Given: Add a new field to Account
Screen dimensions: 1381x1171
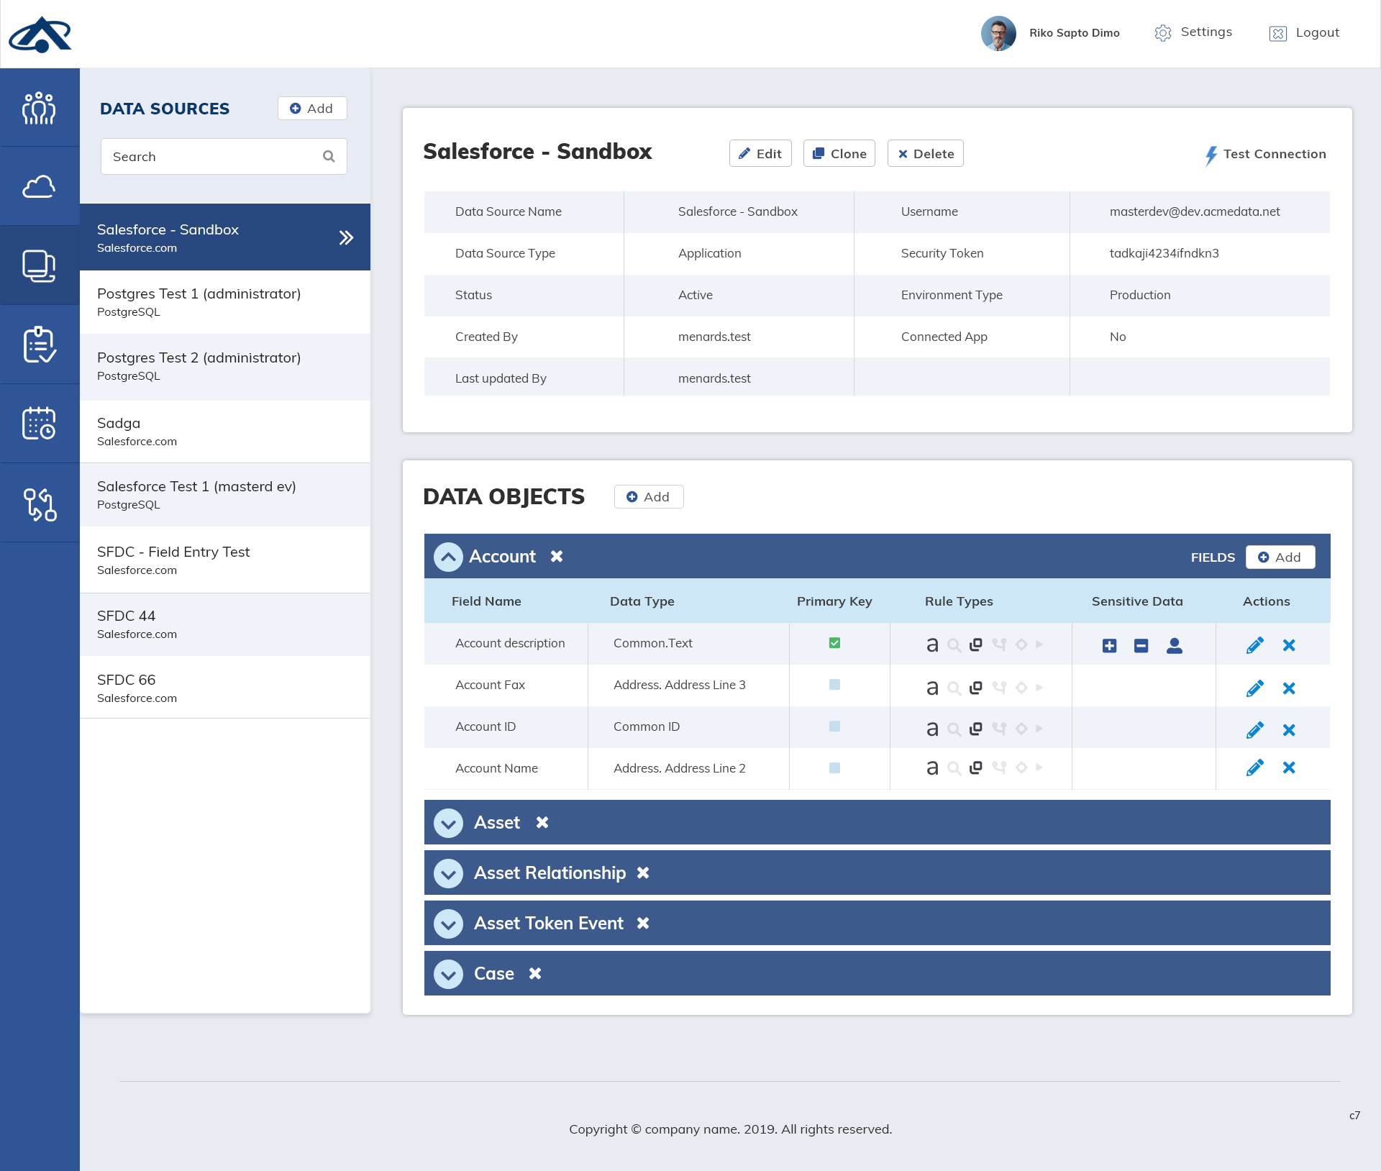Looking at the screenshot, I should point(1280,557).
